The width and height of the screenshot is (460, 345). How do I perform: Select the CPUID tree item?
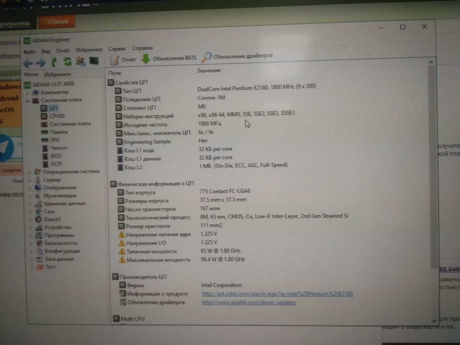point(53,116)
